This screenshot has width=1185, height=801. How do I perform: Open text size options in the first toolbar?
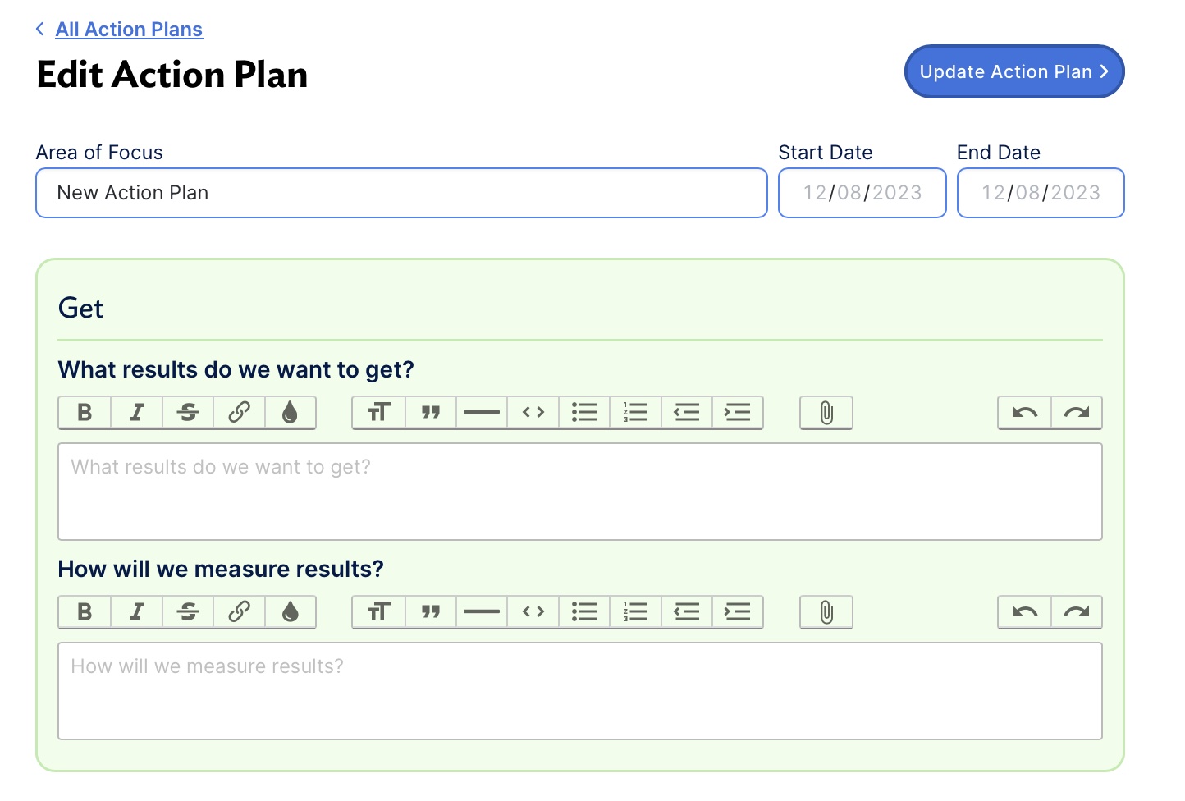point(377,413)
